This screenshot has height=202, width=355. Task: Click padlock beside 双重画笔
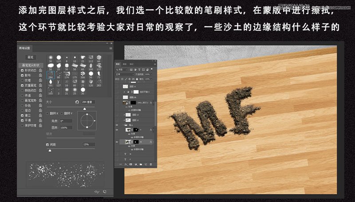pyautogui.click(x=40, y=85)
